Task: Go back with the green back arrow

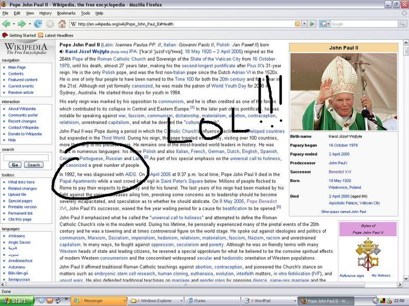Action: (x=6, y=24)
